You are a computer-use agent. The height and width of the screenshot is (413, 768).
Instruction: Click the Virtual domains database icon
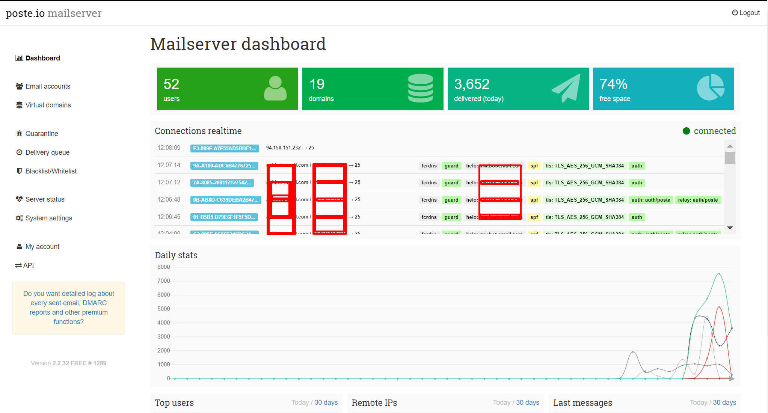[19, 105]
